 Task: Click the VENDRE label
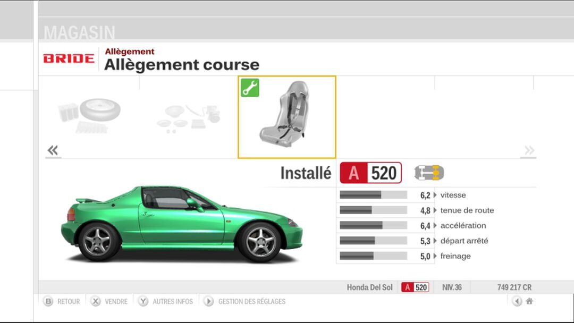click(x=116, y=301)
